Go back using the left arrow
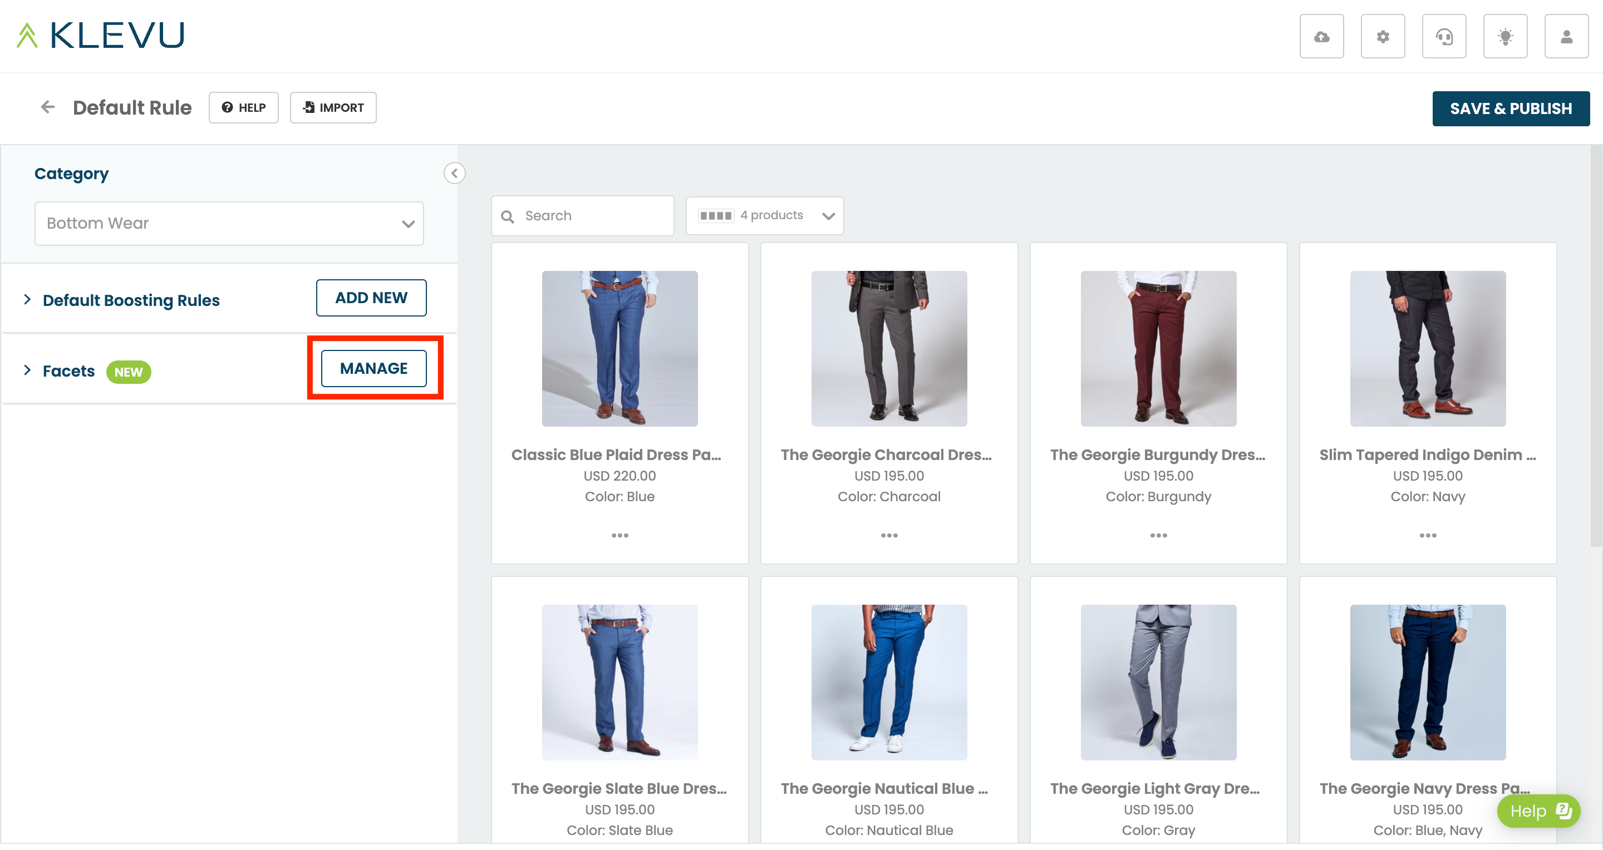The width and height of the screenshot is (1603, 850). (x=48, y=107)
